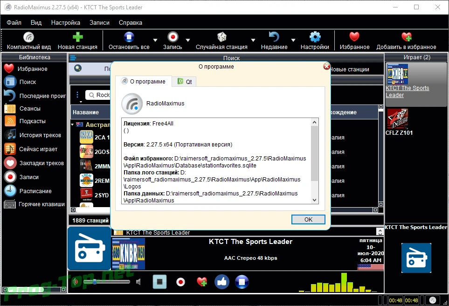Switch to the Qt tab in dialog
This screenshot has width=449, height=306.
185,82
